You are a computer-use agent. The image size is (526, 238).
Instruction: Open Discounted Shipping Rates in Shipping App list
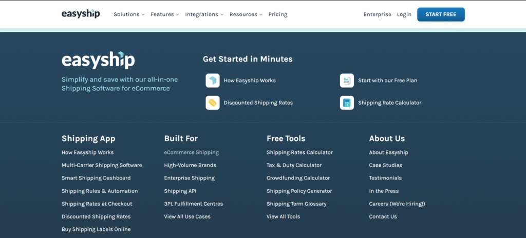[96, 216]
